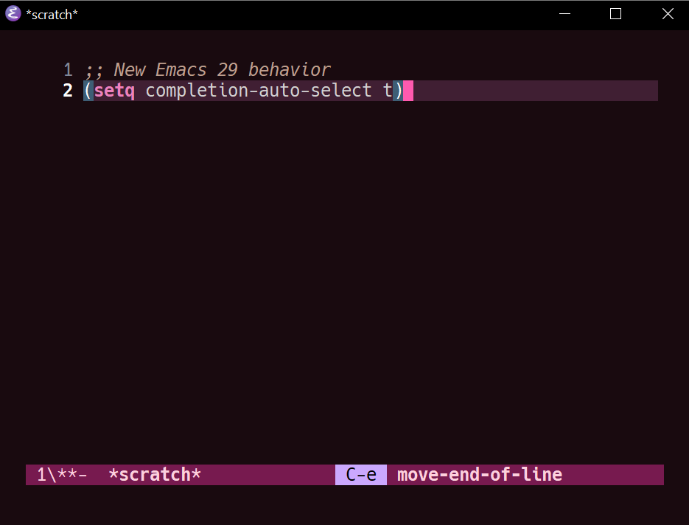The height and width of the screenshot is (525, 689).
Task: Click move-end-of-line command text in mode line
Action: click(480, 475)
